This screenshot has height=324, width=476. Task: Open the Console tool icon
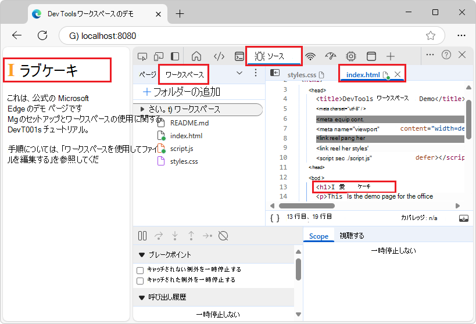(239, 56)
